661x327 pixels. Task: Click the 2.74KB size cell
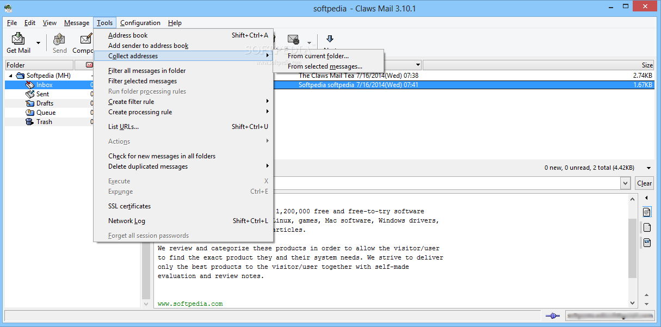click(x=643, y=76)
